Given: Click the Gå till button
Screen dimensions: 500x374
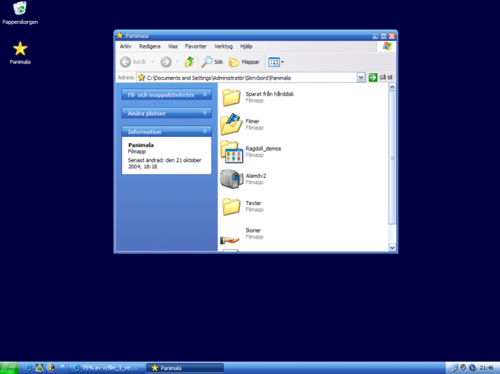Looking at the screenshot, I should tap(381, 77).
